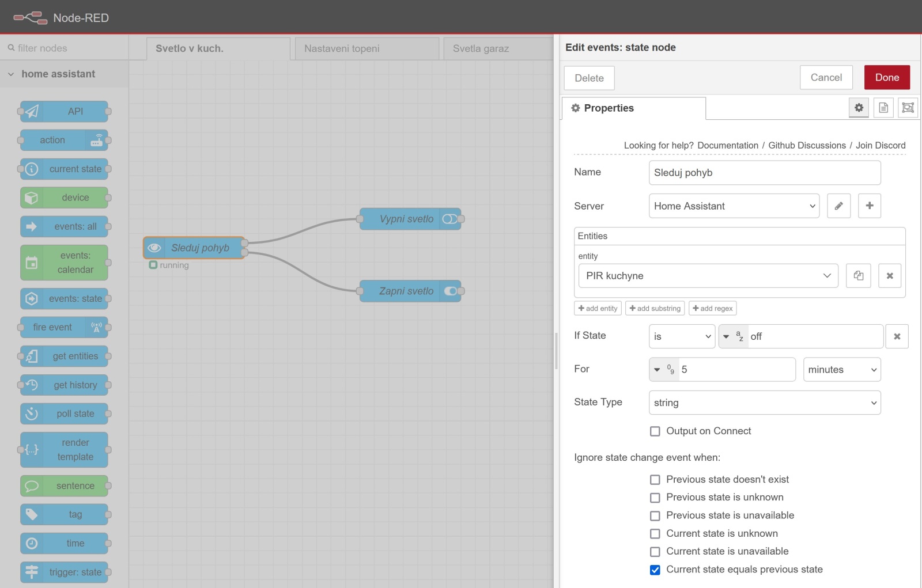Open node settings gear icon
The image size is (922, 588).
(859, 108)
